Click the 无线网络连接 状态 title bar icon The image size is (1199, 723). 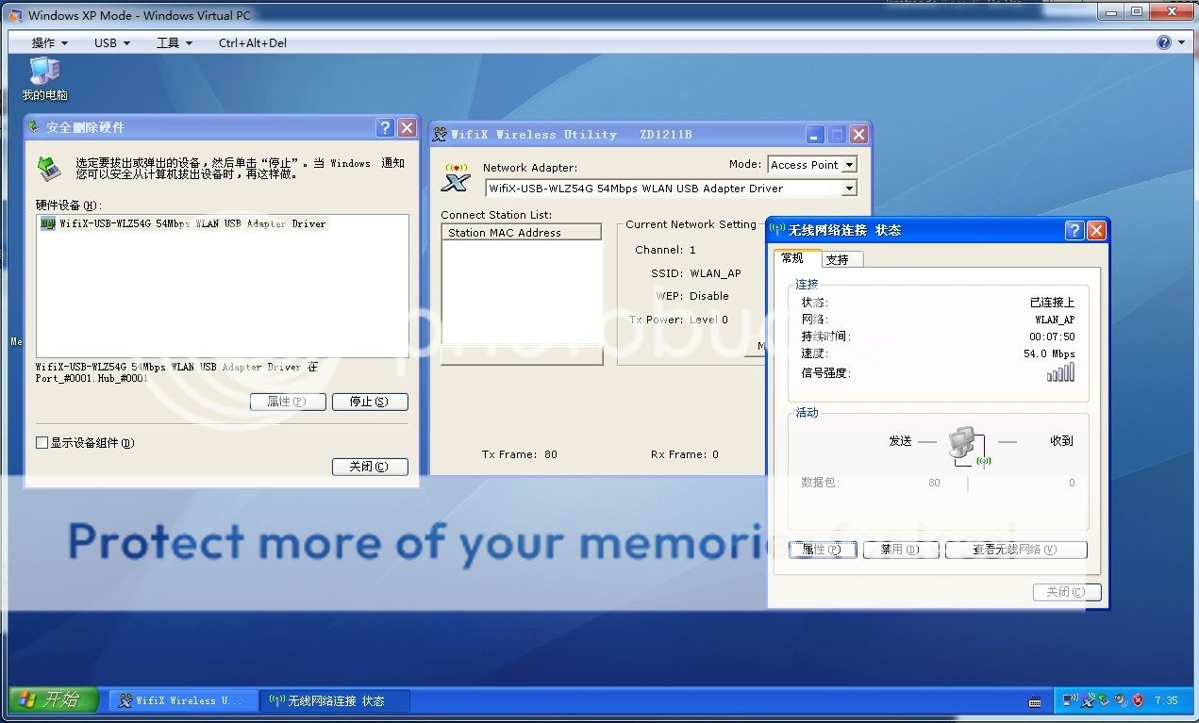tap(778, 230)
